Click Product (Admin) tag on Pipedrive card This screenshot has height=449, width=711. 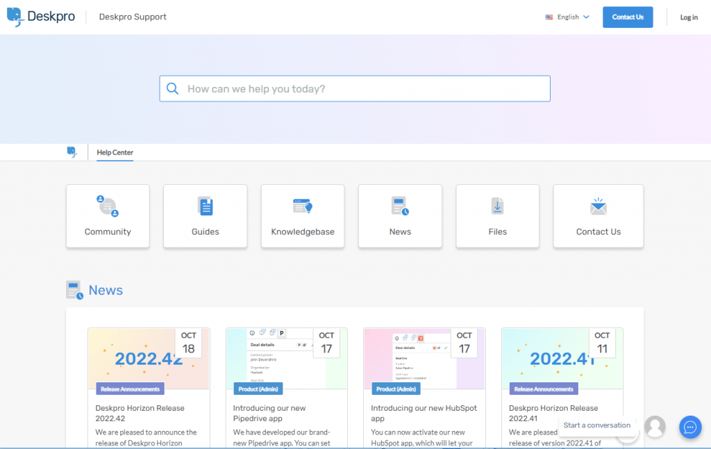258,389
